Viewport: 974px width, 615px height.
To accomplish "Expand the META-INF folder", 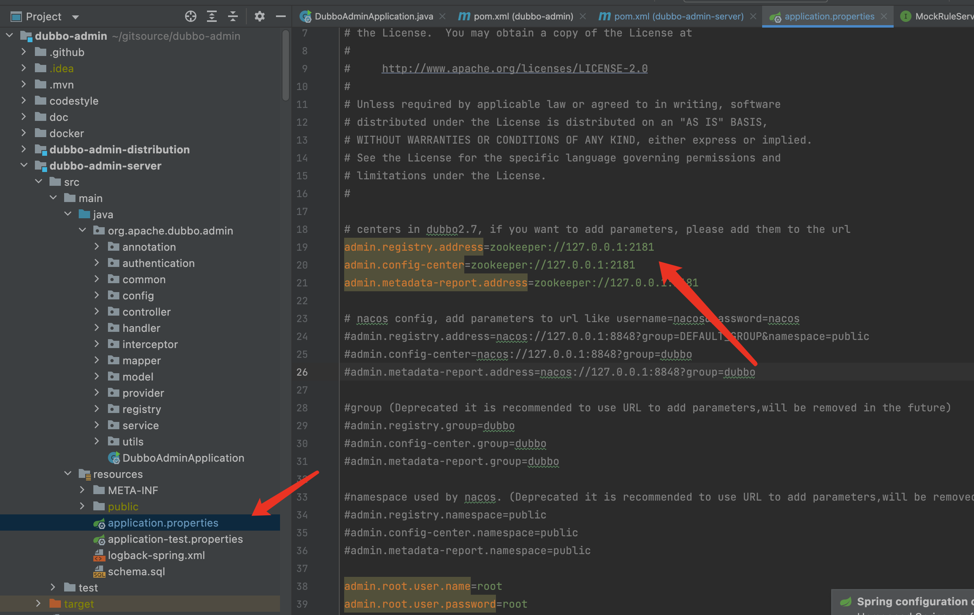I will 82,490.
